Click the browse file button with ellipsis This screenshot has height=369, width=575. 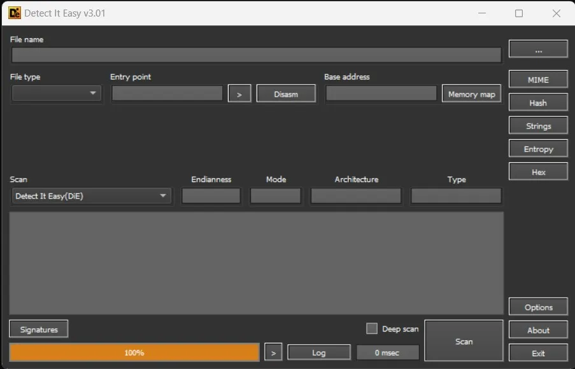(x=538, y=49)
